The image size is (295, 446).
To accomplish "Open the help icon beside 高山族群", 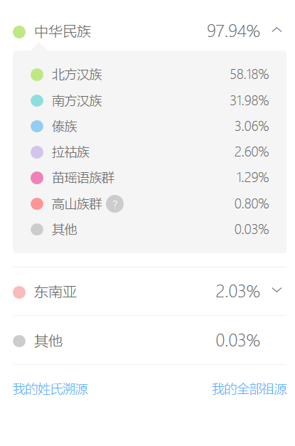I will click(x=115, y=204).
